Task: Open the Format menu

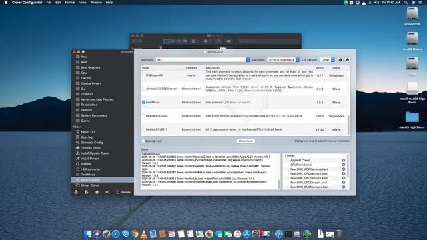Action: 70,3
